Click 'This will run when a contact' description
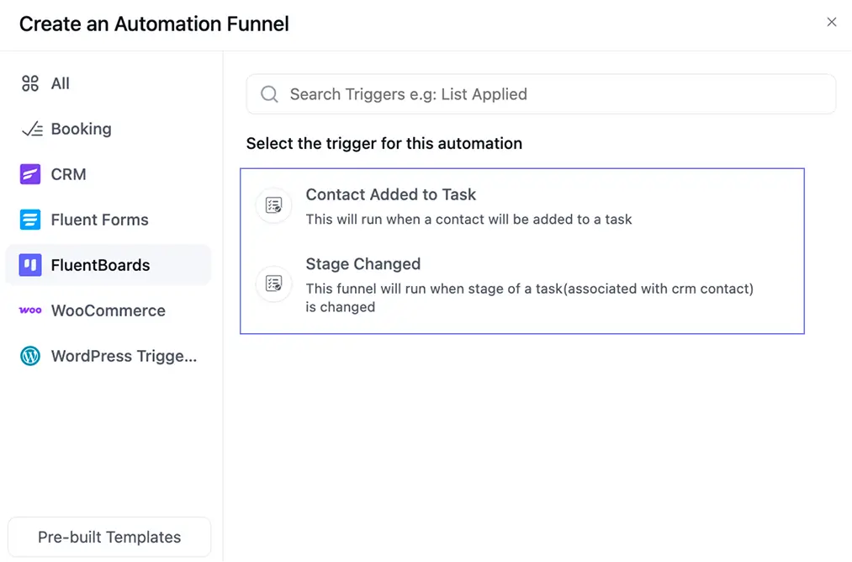 (468, 219)
